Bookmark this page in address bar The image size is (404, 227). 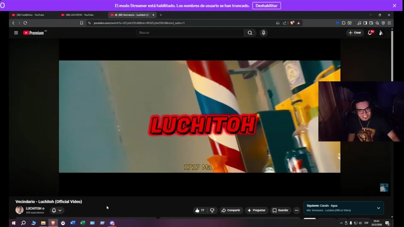81,23
